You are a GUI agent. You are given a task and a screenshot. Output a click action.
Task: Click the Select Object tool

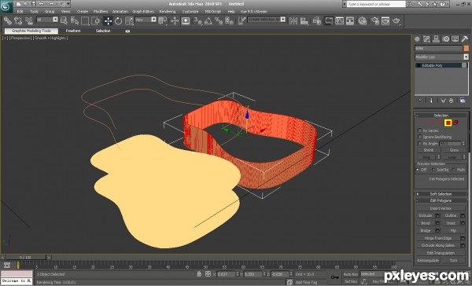click(64, 20)
